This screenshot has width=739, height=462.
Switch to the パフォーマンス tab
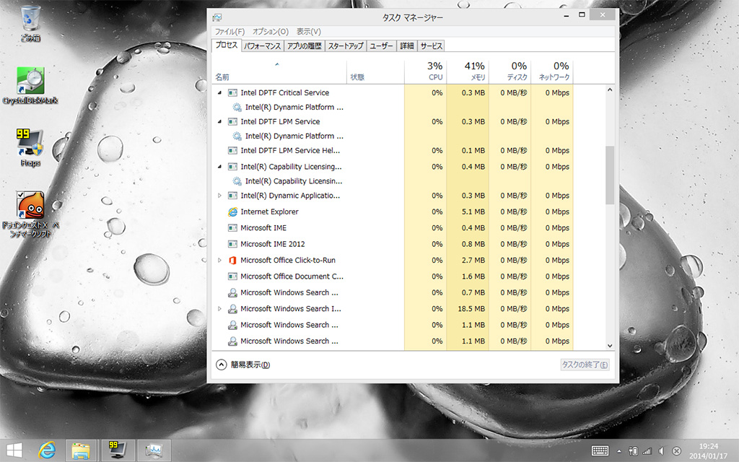pyautogui.click(x=263, y=45)
